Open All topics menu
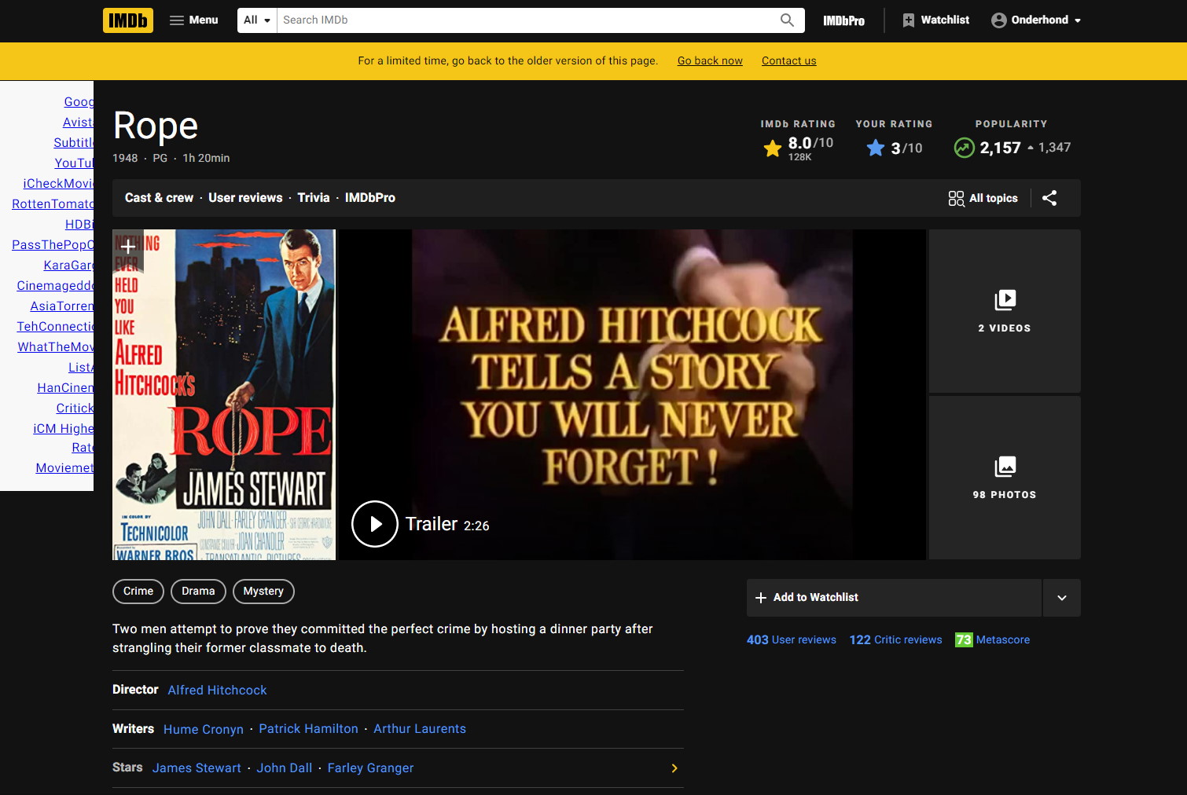Screen dimensions: 1187x795 pos(983,198)
